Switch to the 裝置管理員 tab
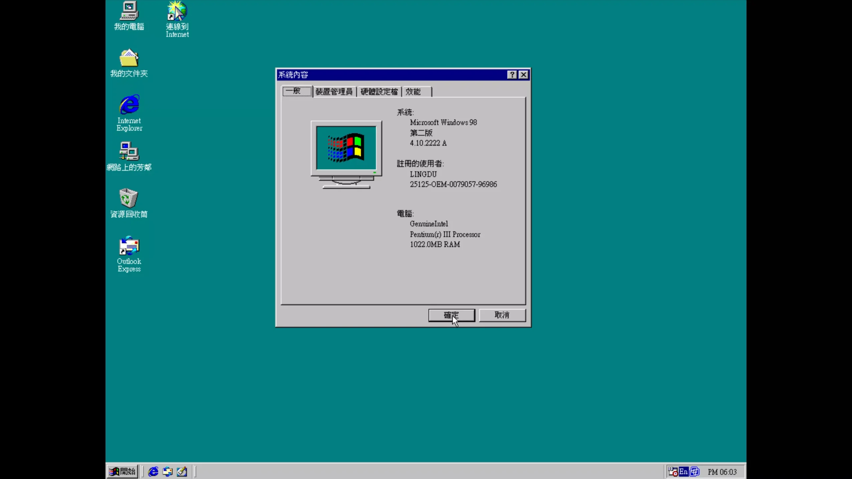The width and height of the screenshot is (852, 479). click(x=334, y=92)
